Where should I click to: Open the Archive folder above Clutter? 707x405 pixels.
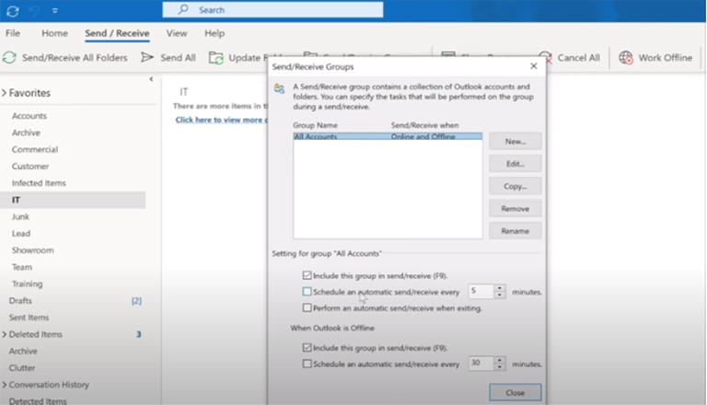pyautogui.click(x=23, y=351)
